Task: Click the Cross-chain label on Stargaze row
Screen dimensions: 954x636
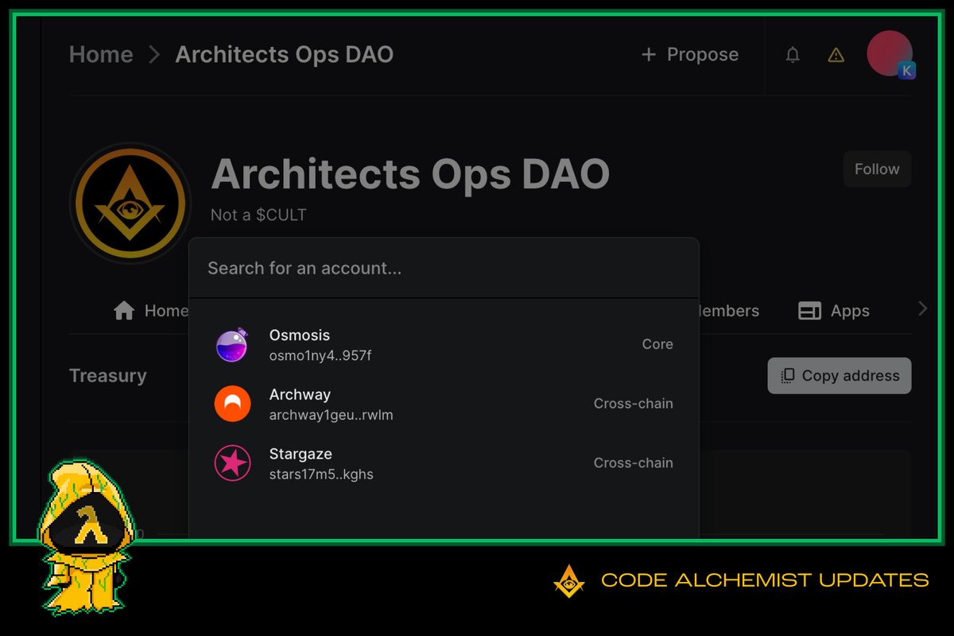Action: point(634,463)
